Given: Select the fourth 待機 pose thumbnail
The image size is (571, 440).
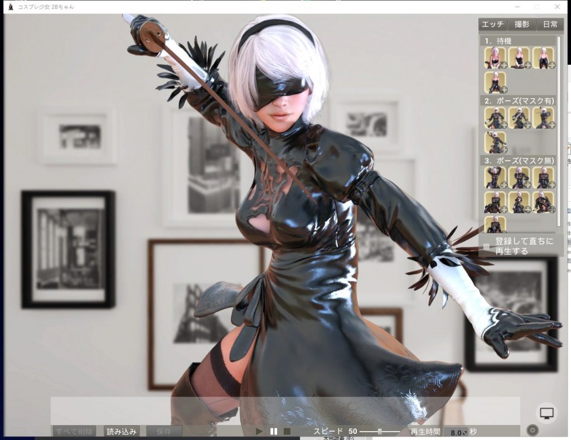Looking at the screenshot, I should tap(495, 83).
